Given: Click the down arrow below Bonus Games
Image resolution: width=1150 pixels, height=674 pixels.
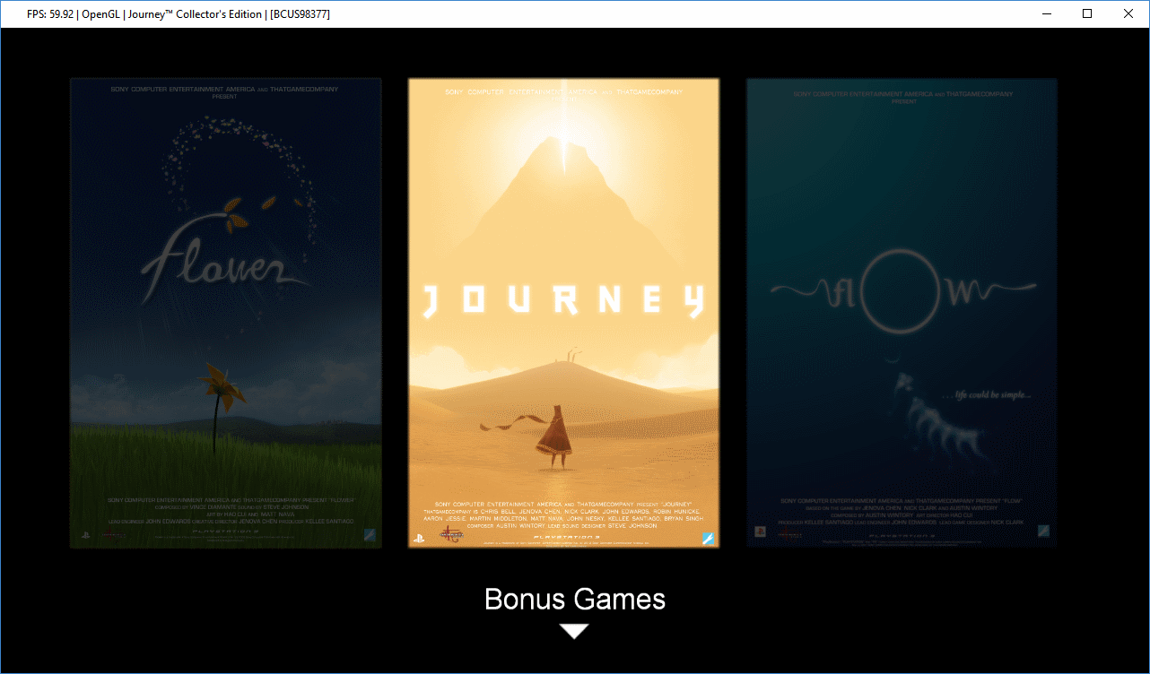Looking at the screenshot, I should pyautogui.click(x=574, y=631).
